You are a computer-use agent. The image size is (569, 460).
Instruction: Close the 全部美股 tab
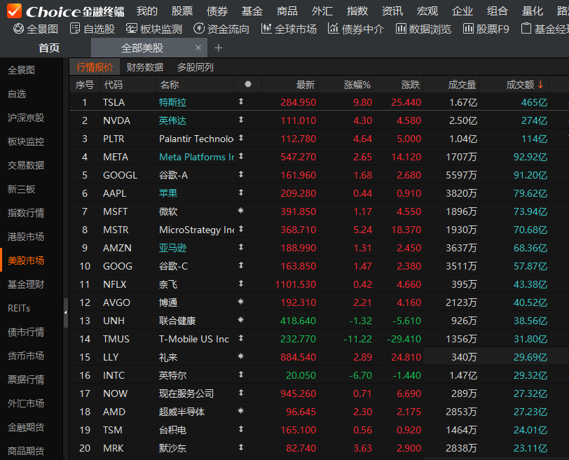tap(198, 48)
